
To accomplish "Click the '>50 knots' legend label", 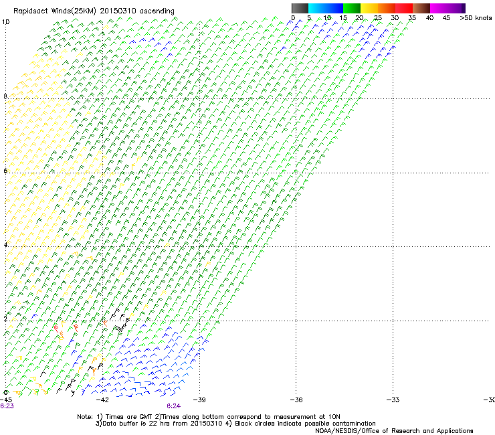I will click(x=476, y=18).
